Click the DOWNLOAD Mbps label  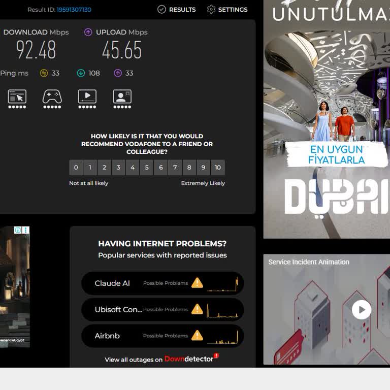36,32
